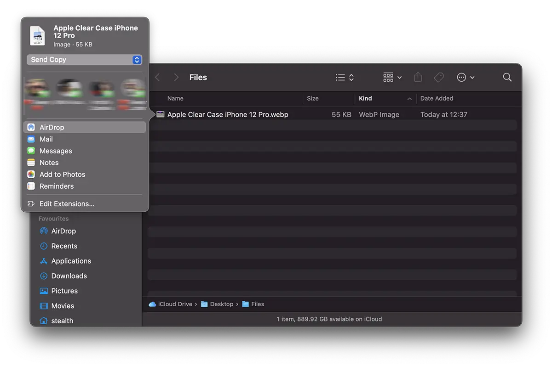552x366 pixels.
Task: Jump to Desktop in the path bar
Action: point(217,304)
